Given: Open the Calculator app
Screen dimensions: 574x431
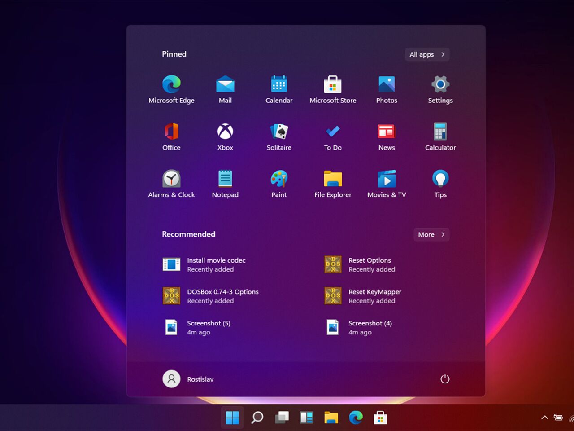Looking at the screenshot, I should pos(440,137).
